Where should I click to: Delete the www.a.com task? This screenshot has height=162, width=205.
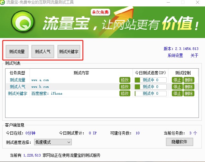point(189,80)
